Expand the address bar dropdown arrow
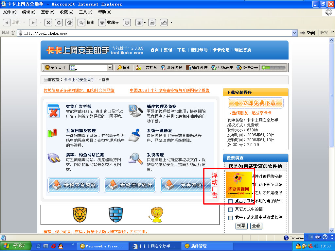 point(294,33)
